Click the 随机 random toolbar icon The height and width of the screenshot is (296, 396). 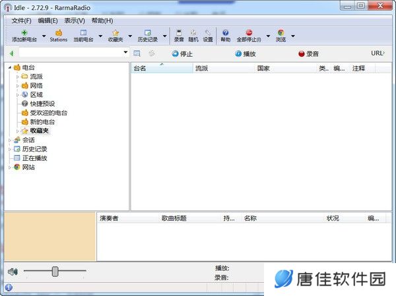pos(193,32)
